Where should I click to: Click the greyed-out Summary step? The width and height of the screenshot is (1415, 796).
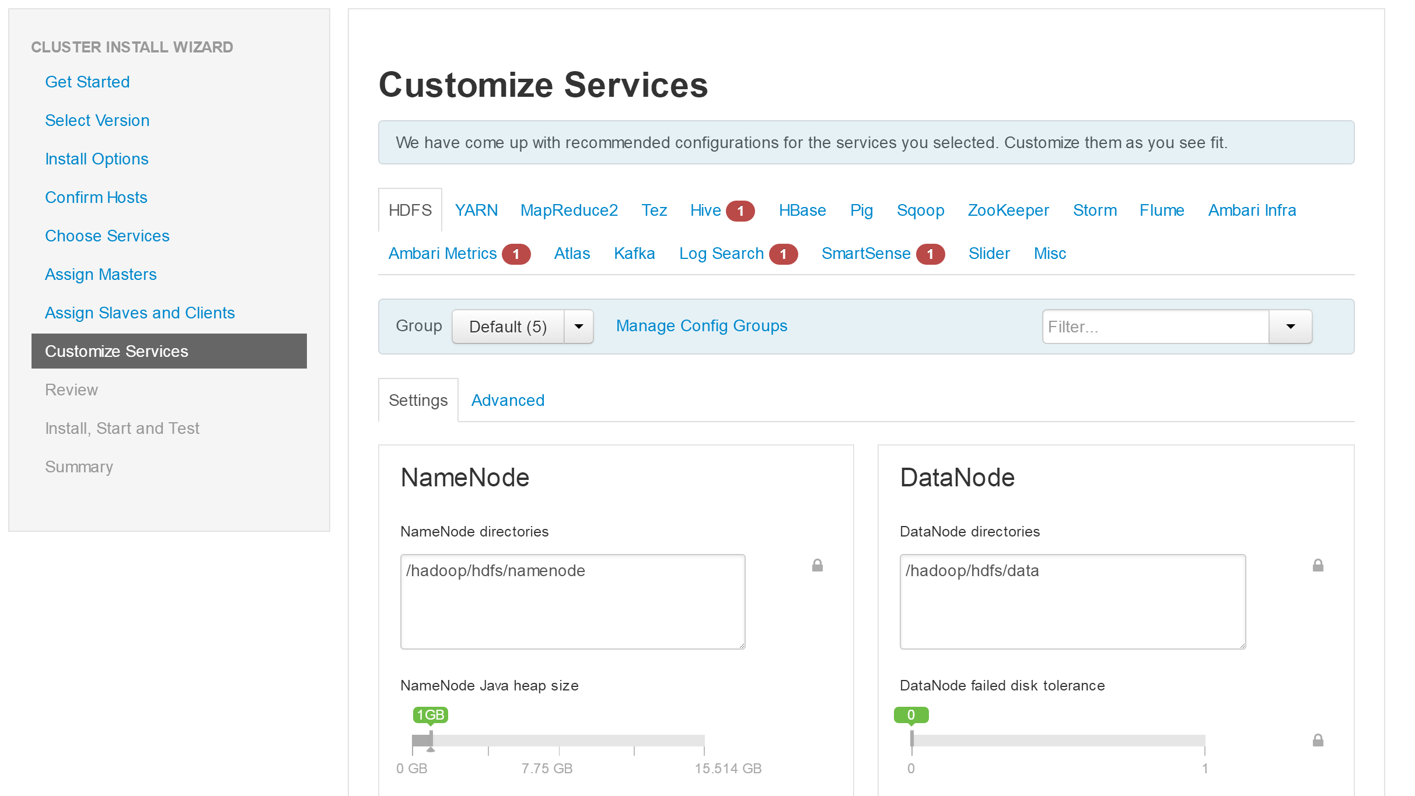click(x=79, y=467)
